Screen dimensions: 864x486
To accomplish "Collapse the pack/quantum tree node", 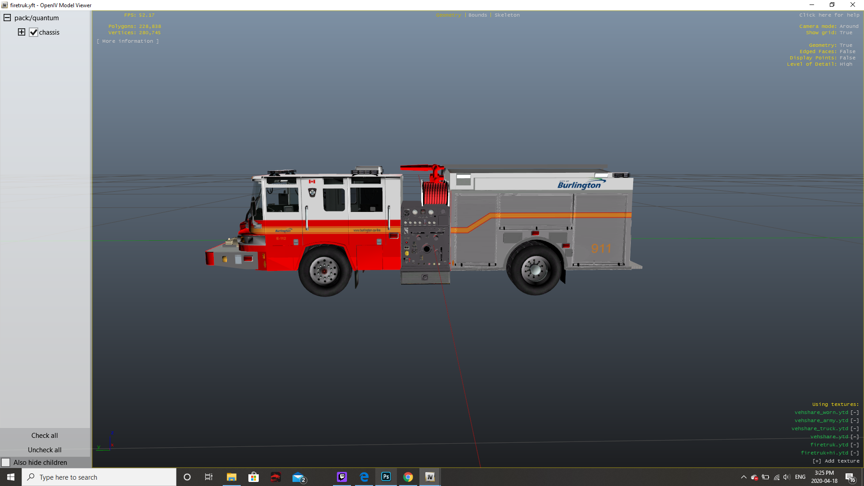I will [7, 18].
